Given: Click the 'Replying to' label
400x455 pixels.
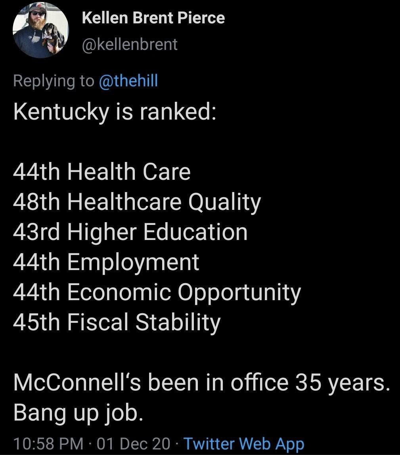Looking at the screenshot, I should (x=53, y=80).
